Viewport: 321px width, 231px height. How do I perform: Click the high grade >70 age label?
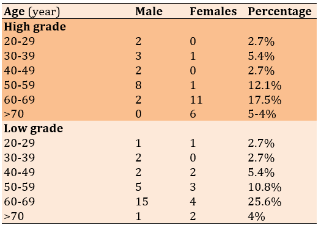click(x=14, y=114)
